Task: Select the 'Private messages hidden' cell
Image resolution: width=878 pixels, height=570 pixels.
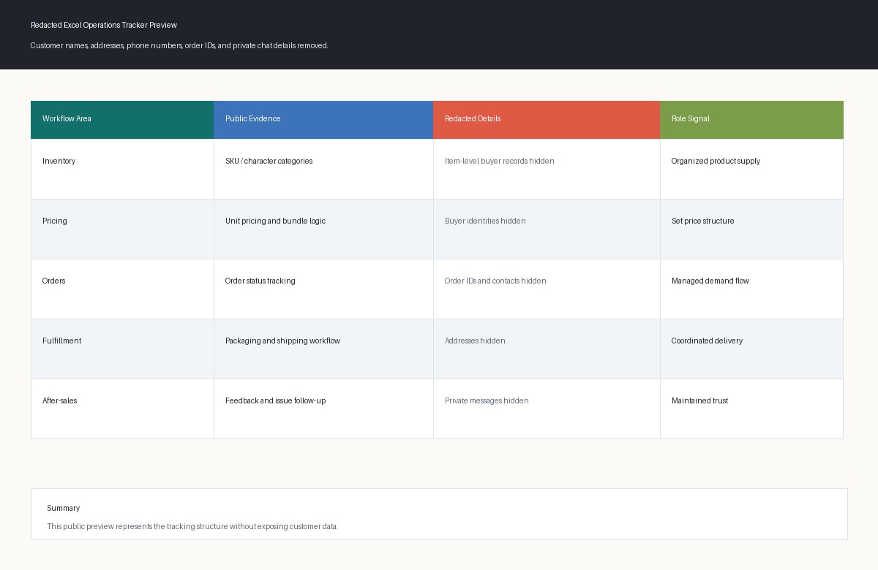Action: coord(547,408)
